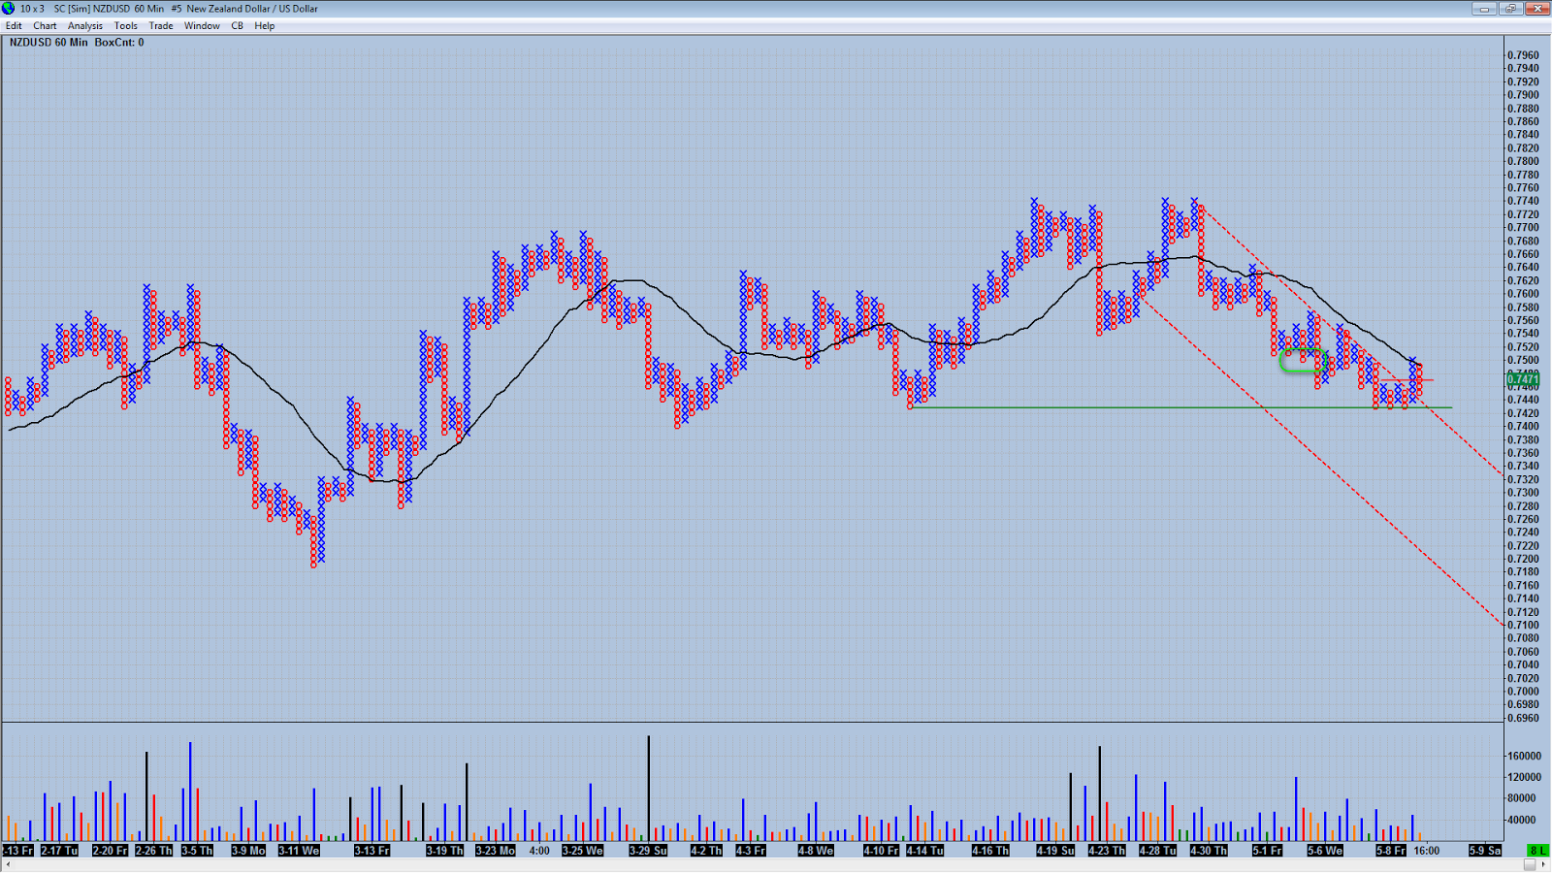Viewport: 1552px width, 873px height.
Task: Open the Trade menu
Action: tap(161, 26)
